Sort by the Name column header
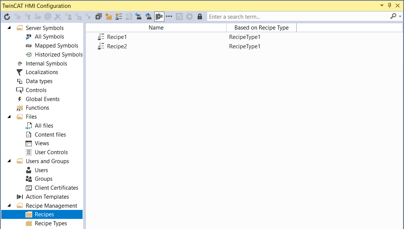The width and height of the screenshot is (404, 229). [156, 28]
